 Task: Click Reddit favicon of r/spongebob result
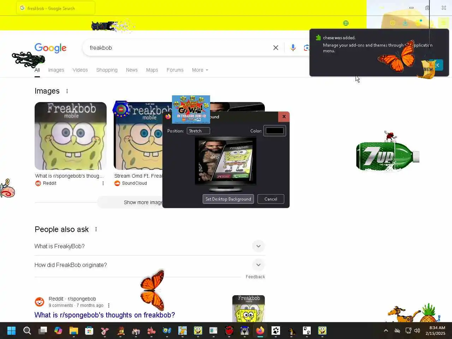coord(40,302)
